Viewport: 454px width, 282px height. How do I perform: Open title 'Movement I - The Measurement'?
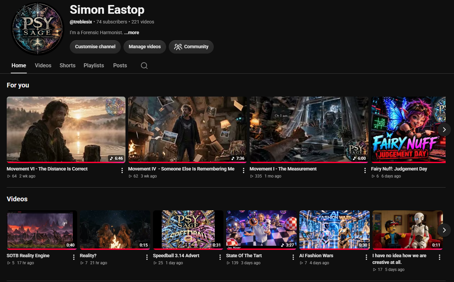(x=283, y=169)
